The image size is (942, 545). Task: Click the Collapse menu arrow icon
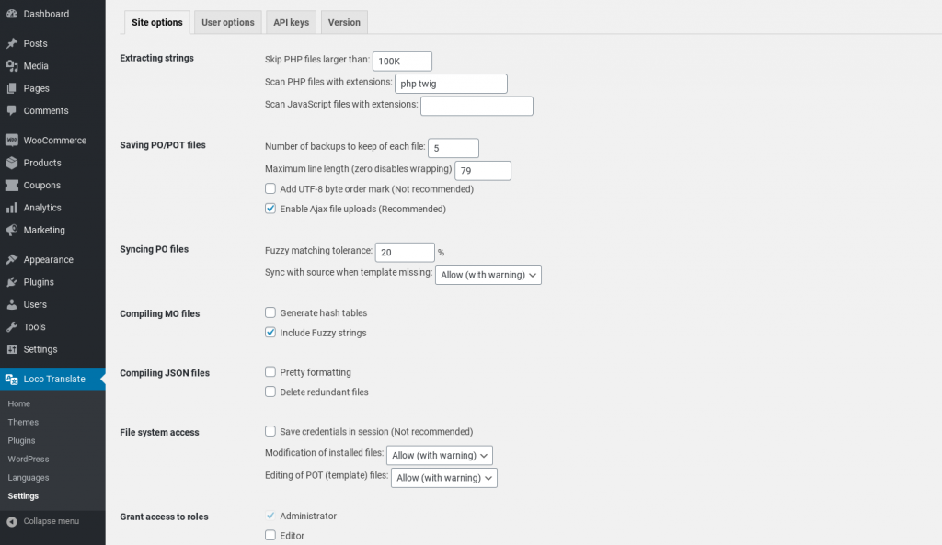point(11,522)
